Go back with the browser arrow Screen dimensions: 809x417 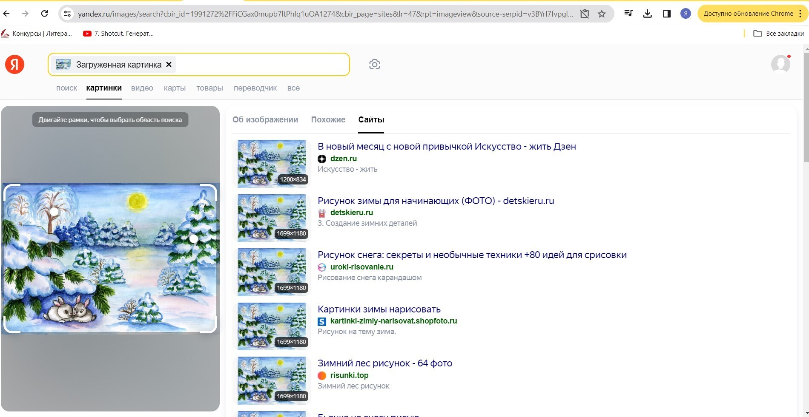6,14
